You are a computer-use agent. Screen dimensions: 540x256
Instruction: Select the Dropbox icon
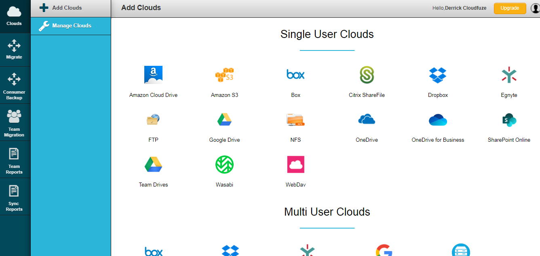(x=438, y=75)
